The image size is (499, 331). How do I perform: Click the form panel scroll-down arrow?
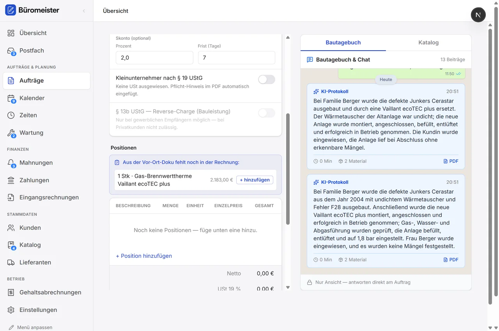pos(288,287)
